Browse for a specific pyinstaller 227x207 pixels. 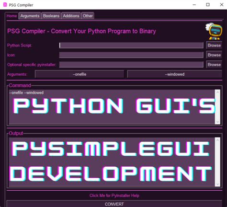[214, 65]
